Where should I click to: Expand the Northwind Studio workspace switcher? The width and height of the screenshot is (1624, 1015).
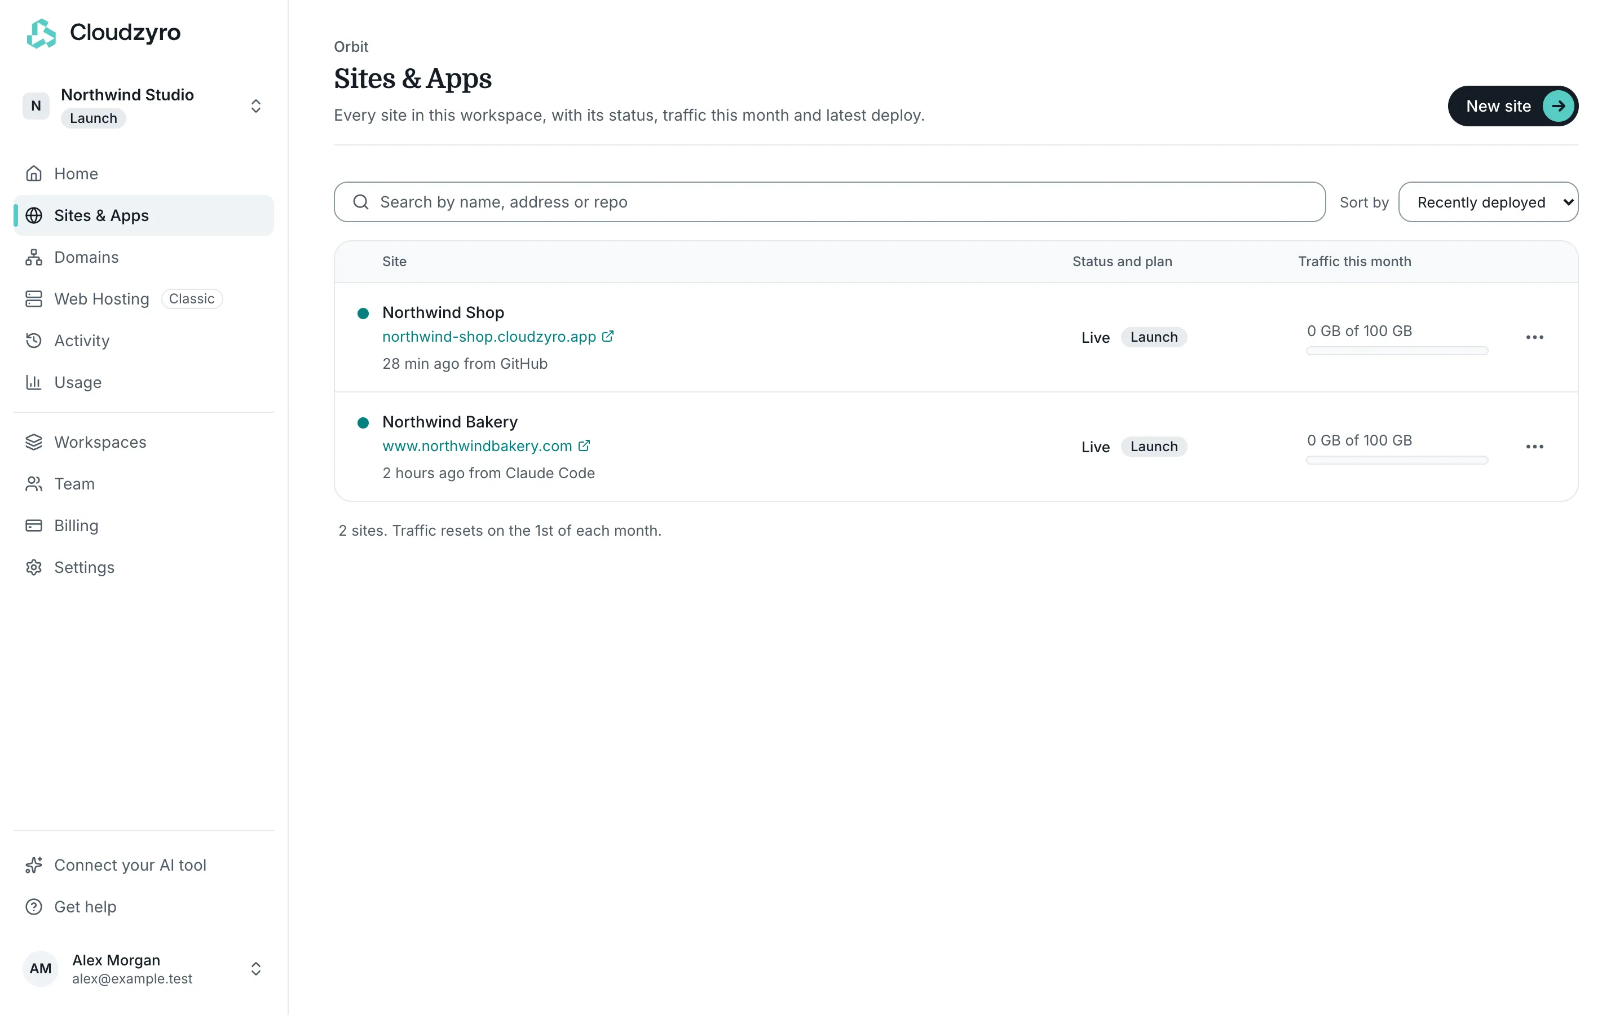[255, 106]
